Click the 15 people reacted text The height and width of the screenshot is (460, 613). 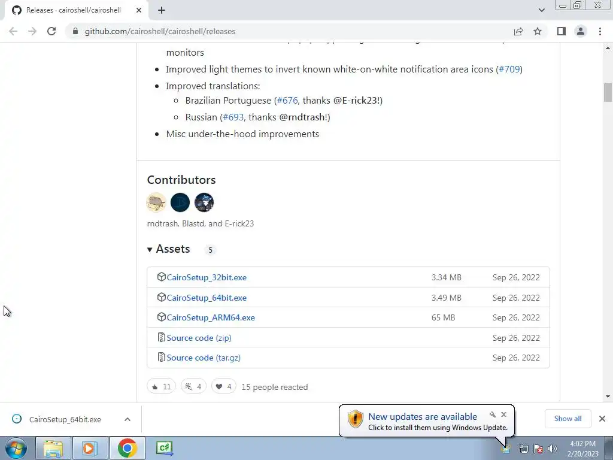tap(274, 387)
